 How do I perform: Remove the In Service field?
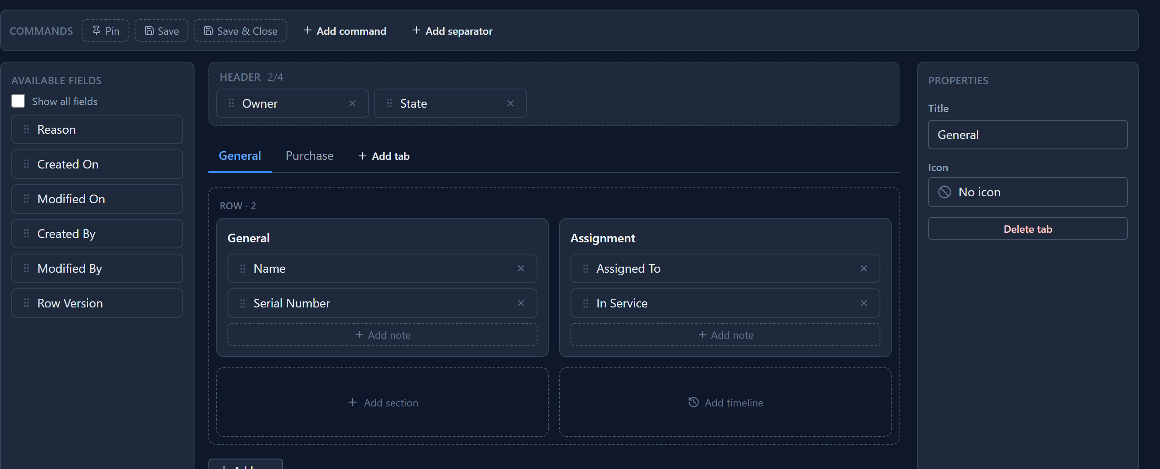(x=863, y=303)
